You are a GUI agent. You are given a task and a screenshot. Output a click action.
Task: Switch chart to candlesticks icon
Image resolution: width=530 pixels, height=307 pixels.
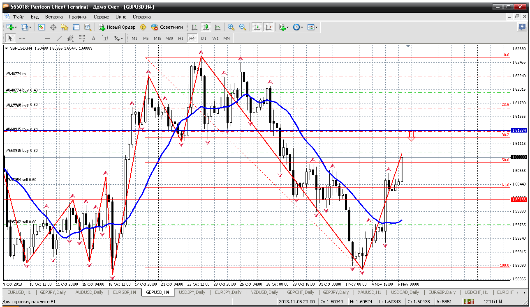(206, 27)
